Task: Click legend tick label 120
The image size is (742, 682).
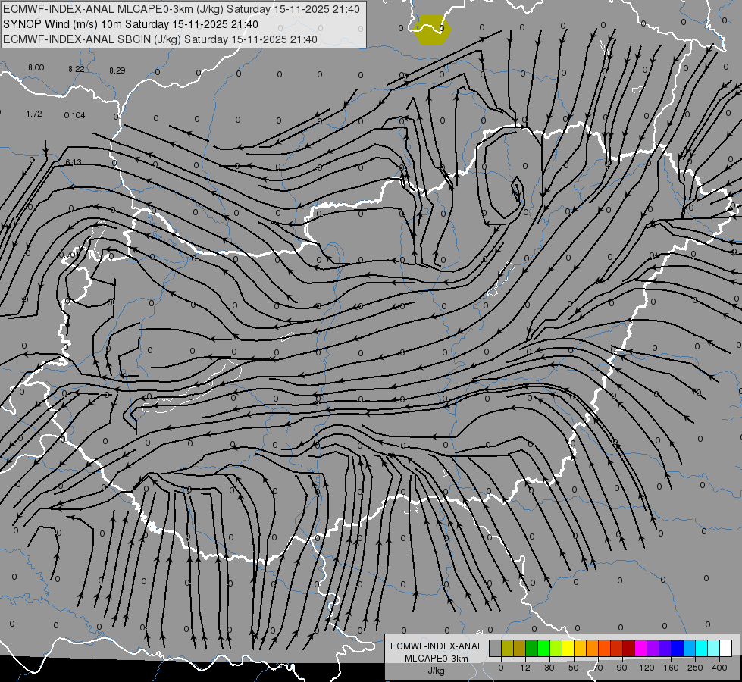Action: pos(647,668)
